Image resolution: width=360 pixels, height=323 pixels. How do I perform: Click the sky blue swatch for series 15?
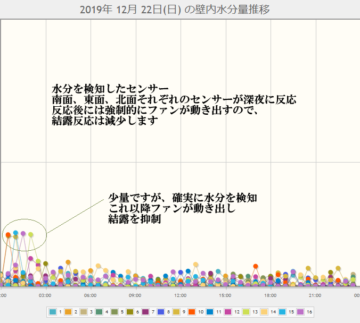pos(282,312)
